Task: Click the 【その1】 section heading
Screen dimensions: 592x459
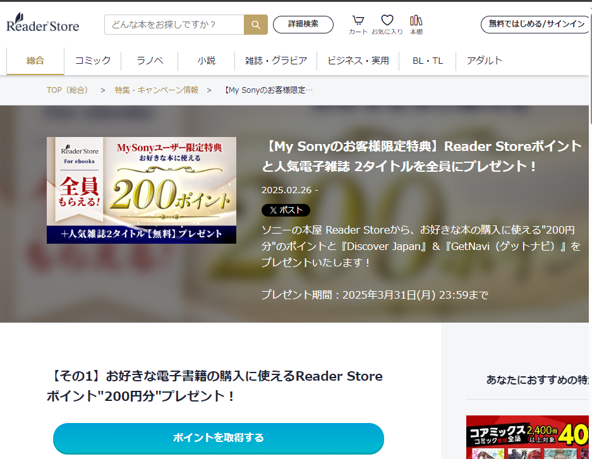Action: 215,386
